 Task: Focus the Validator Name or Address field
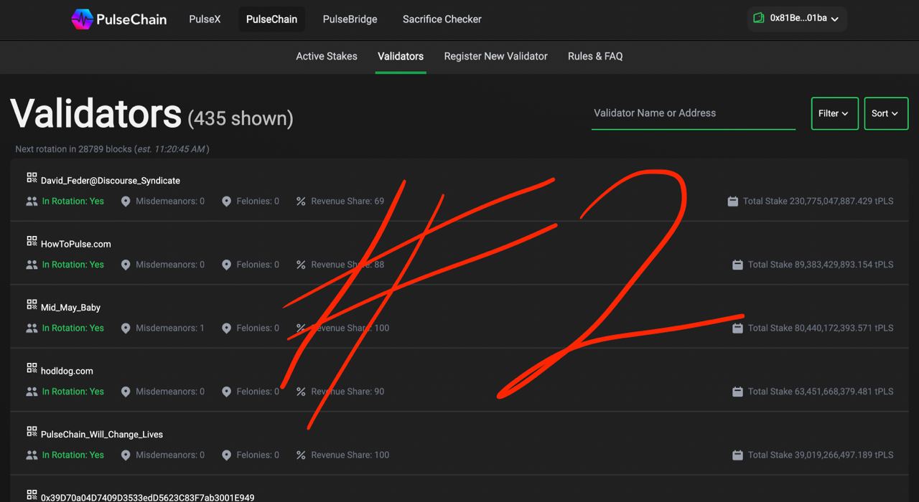[x=693, y=113]
